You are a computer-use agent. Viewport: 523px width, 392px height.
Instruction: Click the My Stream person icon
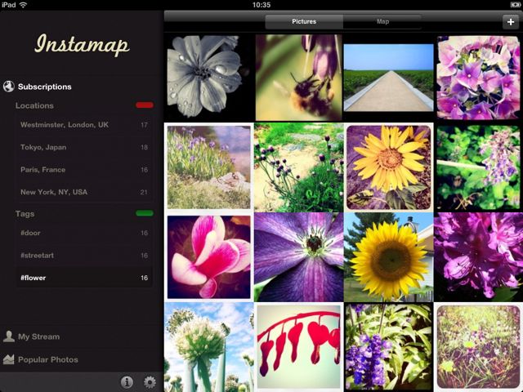pos(9,336)
